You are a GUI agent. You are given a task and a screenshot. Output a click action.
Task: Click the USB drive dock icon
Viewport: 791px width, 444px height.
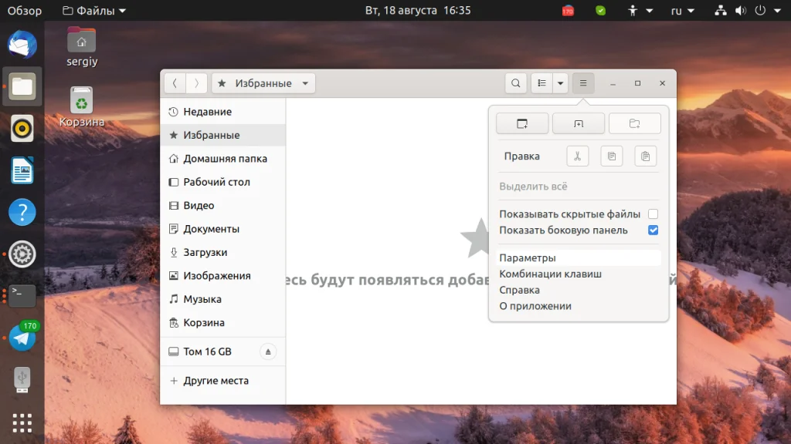[x=22, y=379]
